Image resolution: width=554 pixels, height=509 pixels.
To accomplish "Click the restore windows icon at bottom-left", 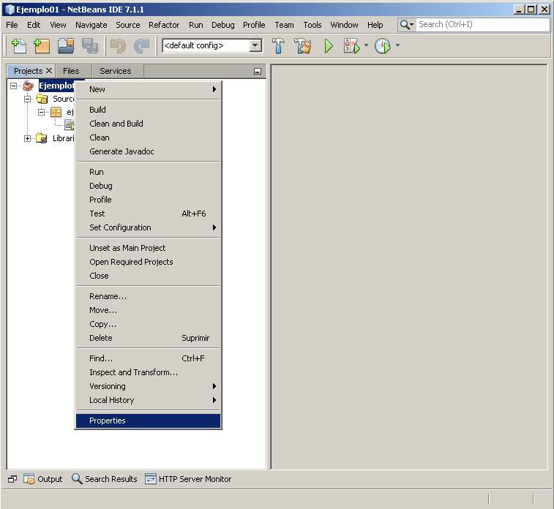I will click(12, 479).
